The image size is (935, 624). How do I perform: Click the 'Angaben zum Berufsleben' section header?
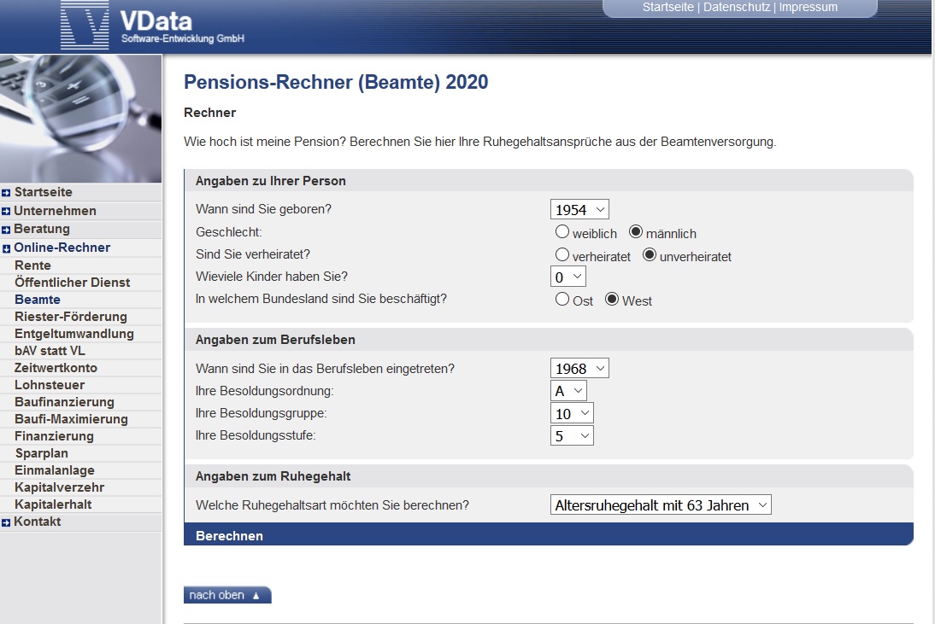(275, 340)
